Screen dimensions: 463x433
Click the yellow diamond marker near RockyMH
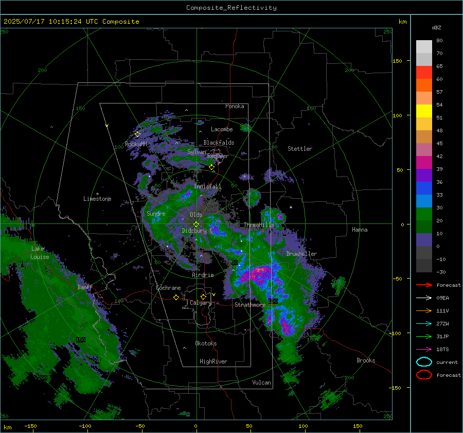click(137, 134)
